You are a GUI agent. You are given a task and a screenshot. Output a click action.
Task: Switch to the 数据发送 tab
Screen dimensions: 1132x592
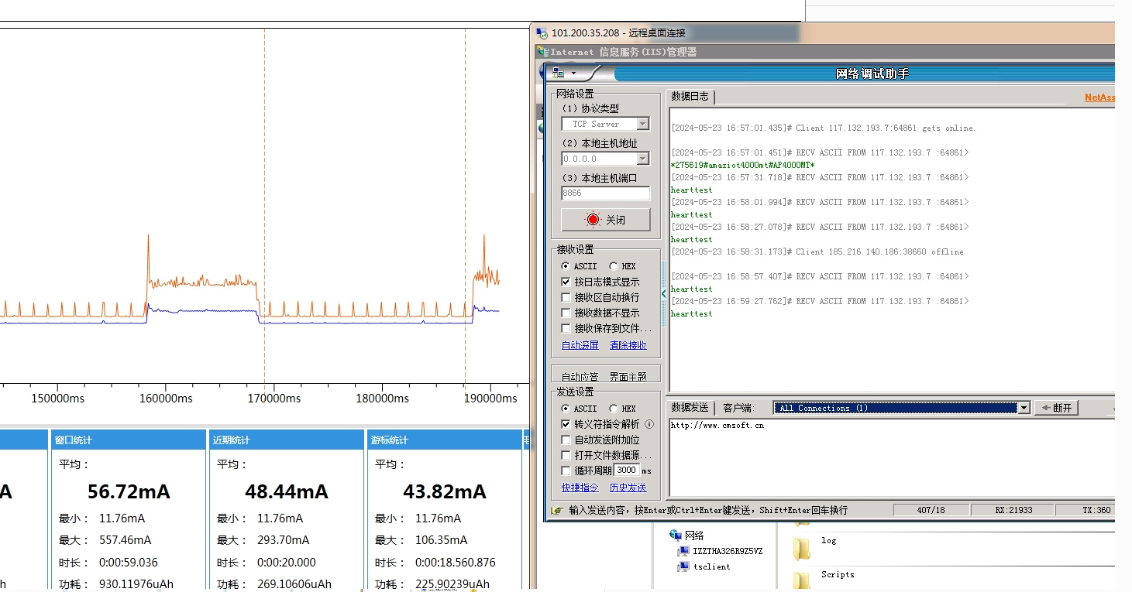click(x=690, y=408)
